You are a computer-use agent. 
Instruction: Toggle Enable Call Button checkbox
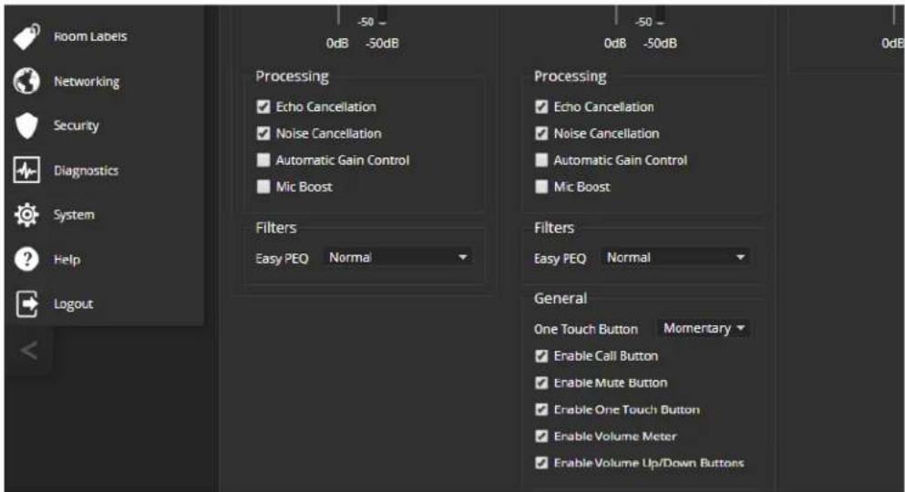(541, 356)
